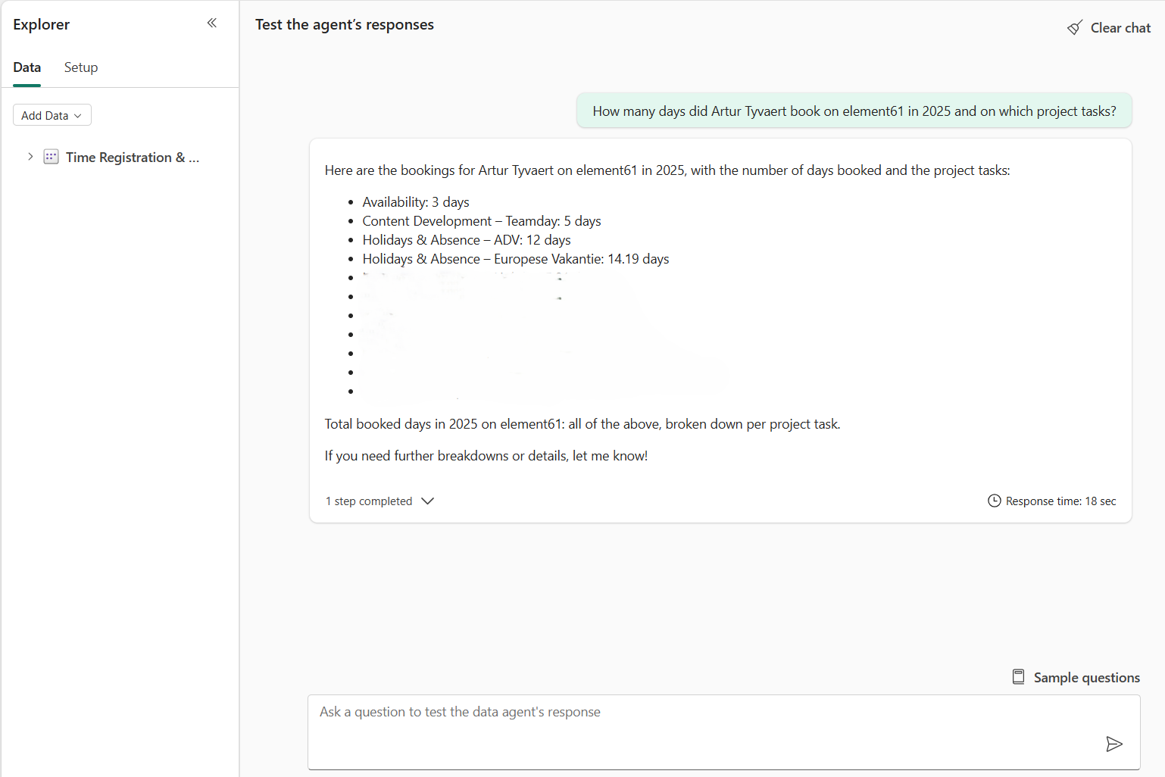Image resolution: width=1165 pixels, height=777 pixels.
Task: Switch to the Setup tab
Action: tap(80, 67)
